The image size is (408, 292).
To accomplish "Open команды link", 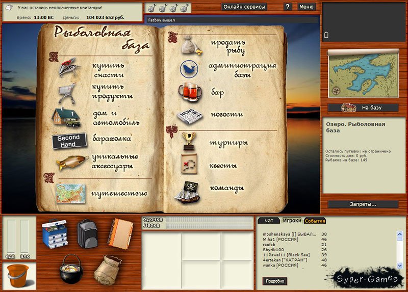I will (227, 188).
